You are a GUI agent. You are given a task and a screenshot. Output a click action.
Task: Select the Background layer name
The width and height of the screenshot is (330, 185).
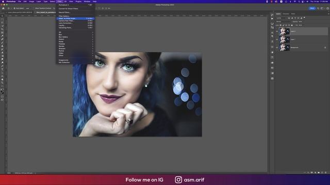pos(294,48)
